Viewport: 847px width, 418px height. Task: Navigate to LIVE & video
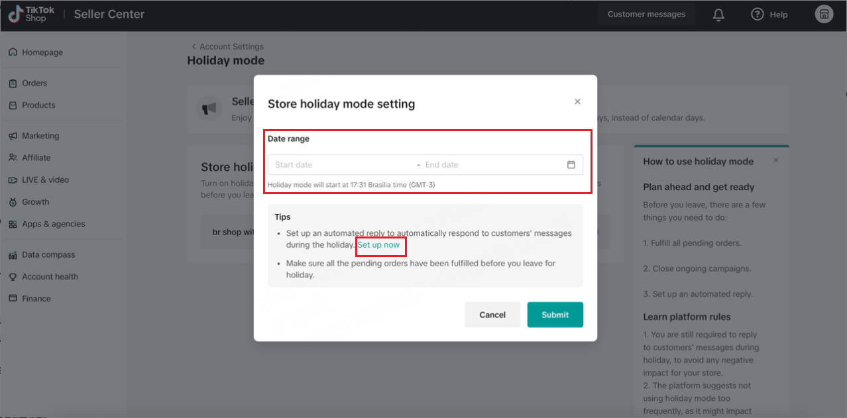[x=45, y=180]
